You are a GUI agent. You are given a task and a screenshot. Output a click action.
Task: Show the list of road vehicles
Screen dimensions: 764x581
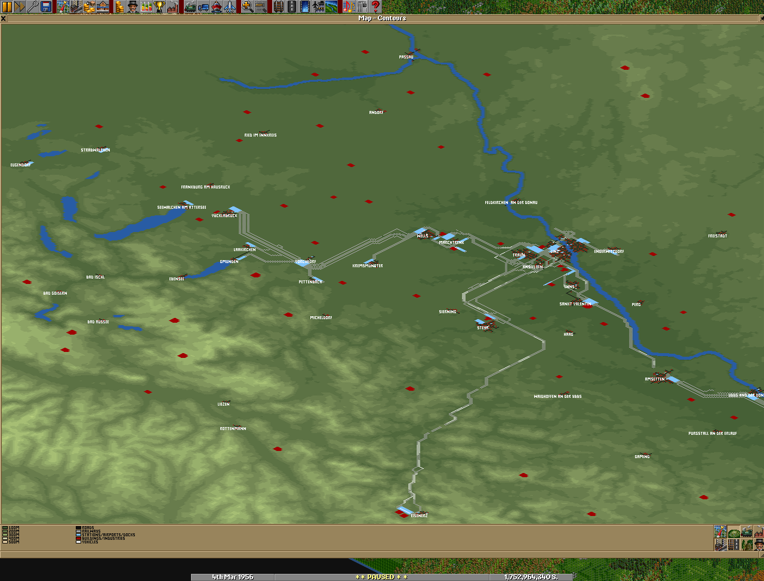coord(204,7)
